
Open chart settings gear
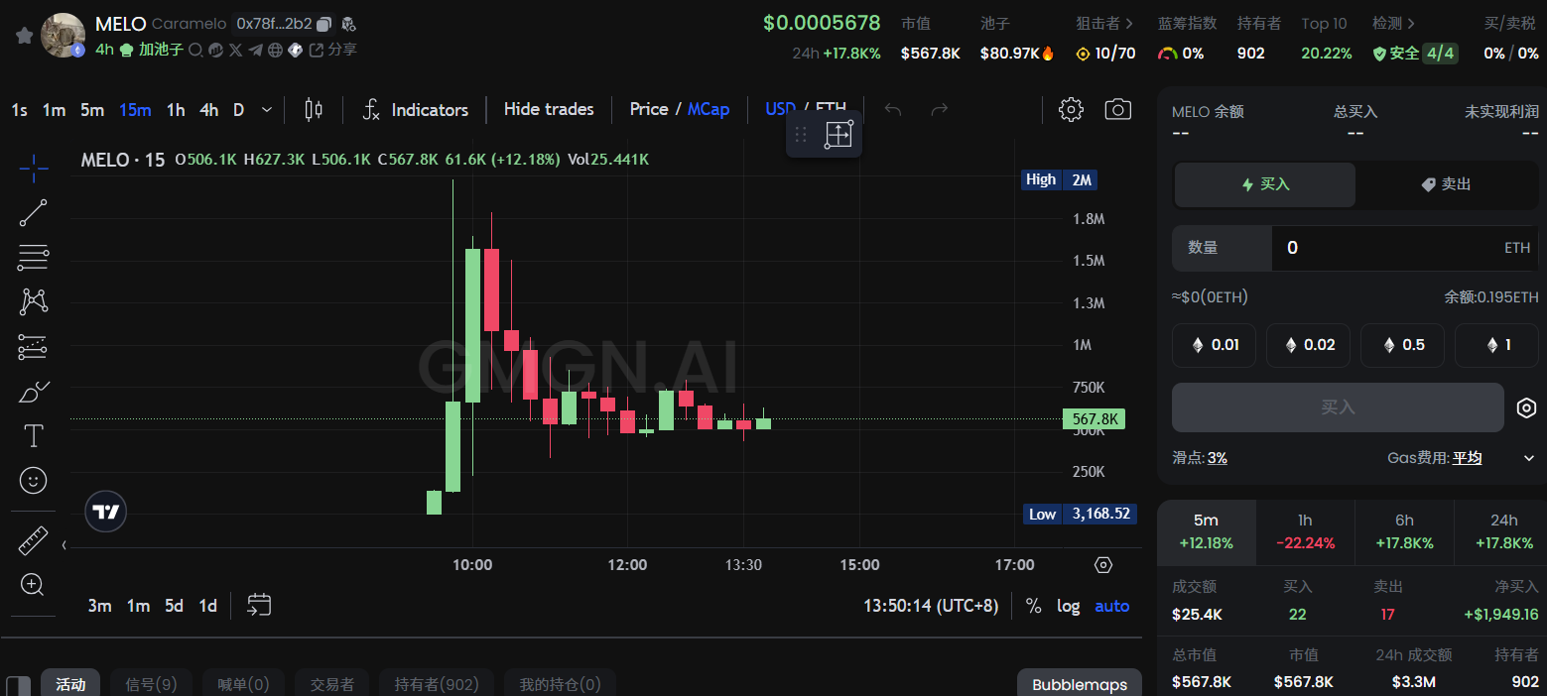pyautogui.click(x=1071, y=109)
